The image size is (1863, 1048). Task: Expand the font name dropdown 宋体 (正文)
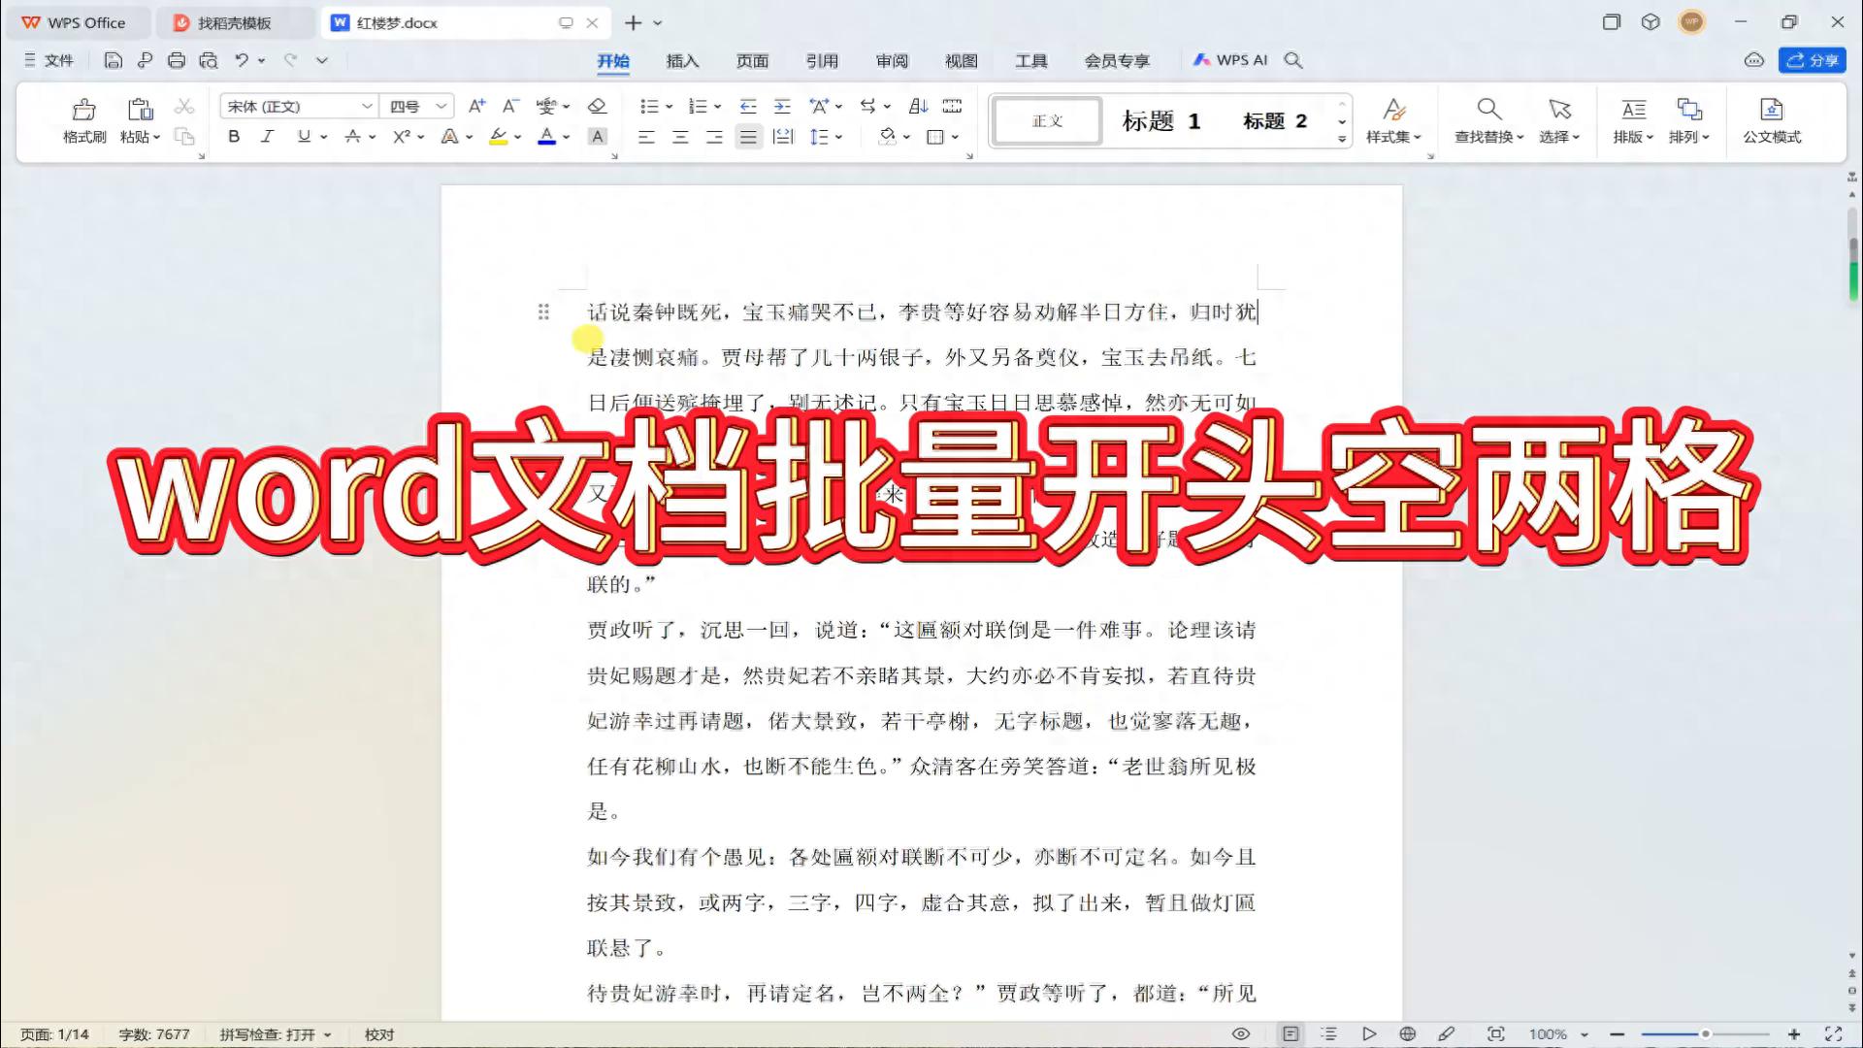(367, 106)
